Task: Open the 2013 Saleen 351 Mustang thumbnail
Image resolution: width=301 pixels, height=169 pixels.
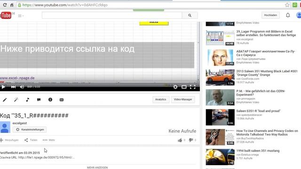Action: pos(220,77)
